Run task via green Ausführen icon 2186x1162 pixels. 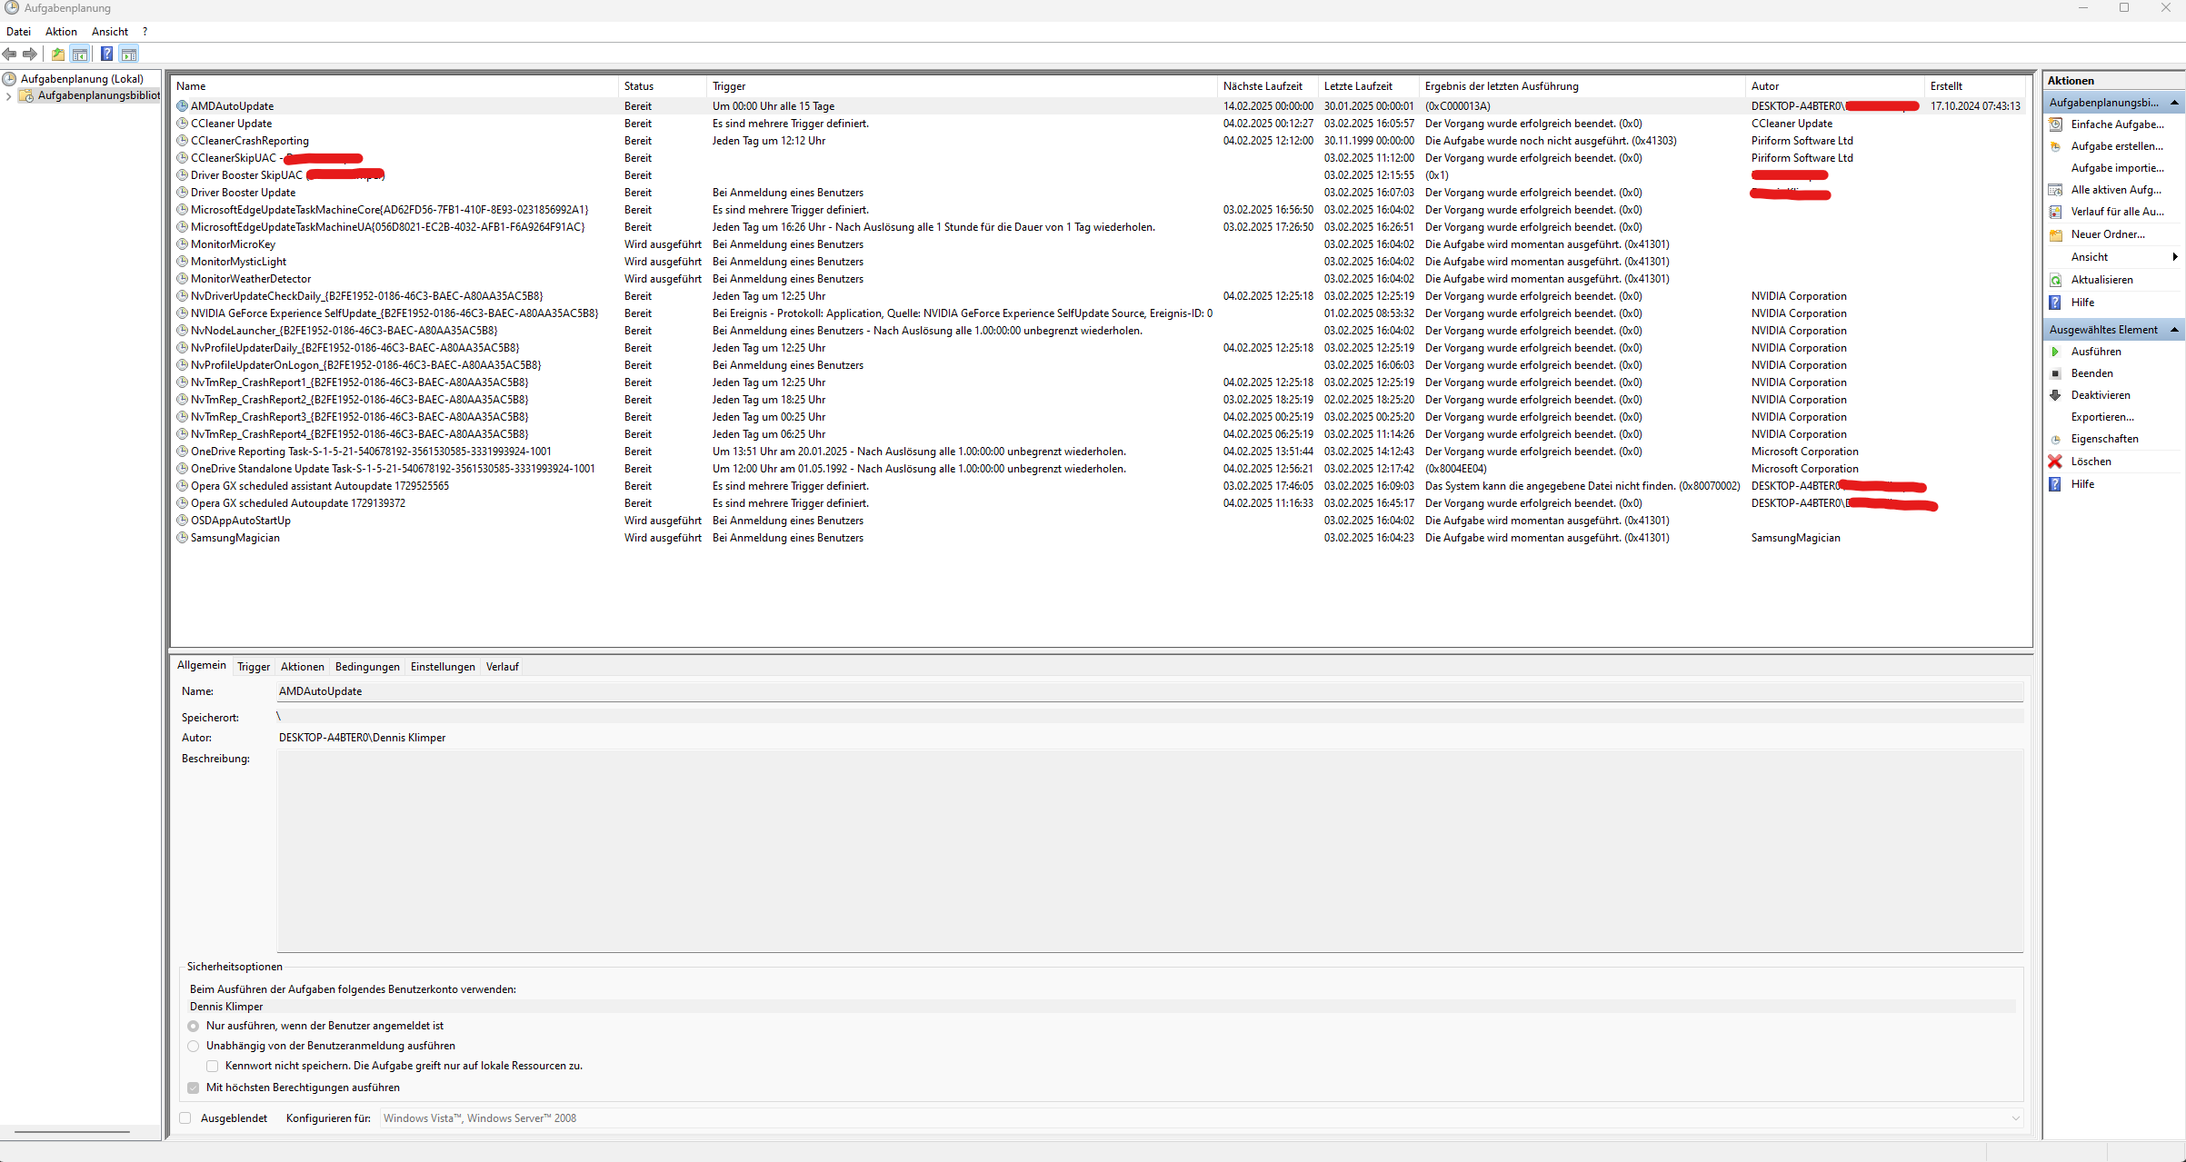pos(2055,352)
